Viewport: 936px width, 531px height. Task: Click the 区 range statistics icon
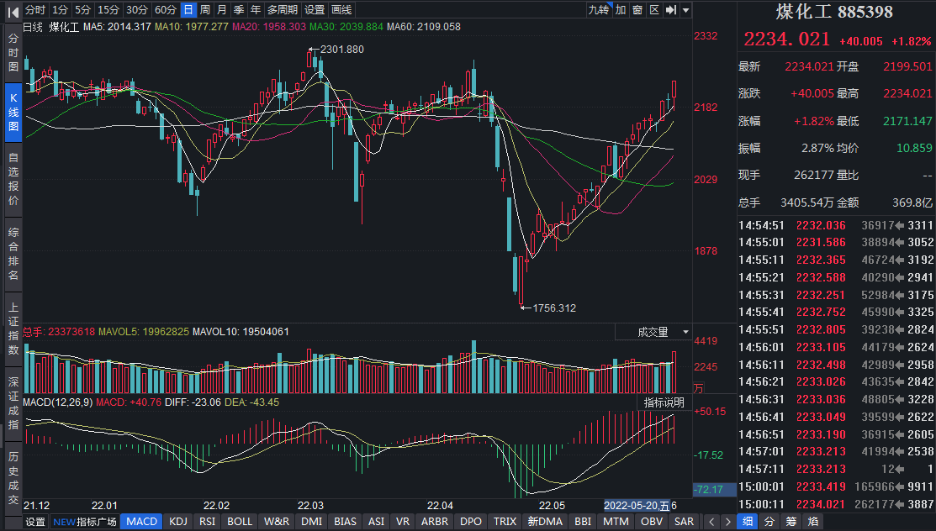coord(654,10)
